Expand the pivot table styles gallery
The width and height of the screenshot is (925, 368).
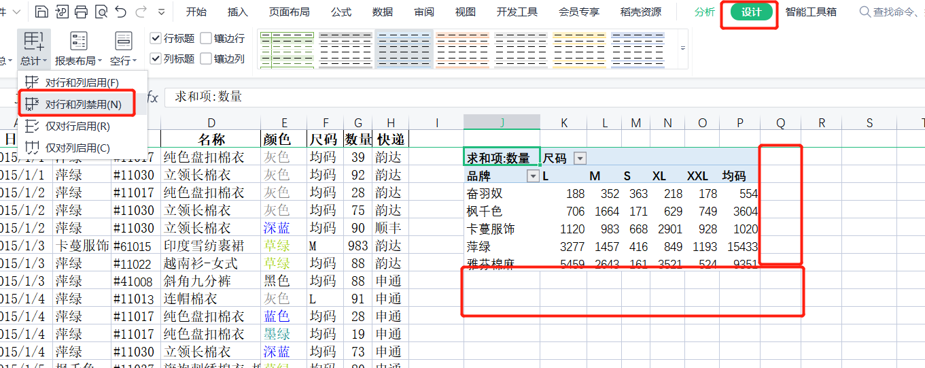point(683,48)
